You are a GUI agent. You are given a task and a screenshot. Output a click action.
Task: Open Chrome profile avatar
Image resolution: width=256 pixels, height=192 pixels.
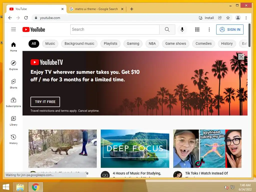(x=238, y=18)
